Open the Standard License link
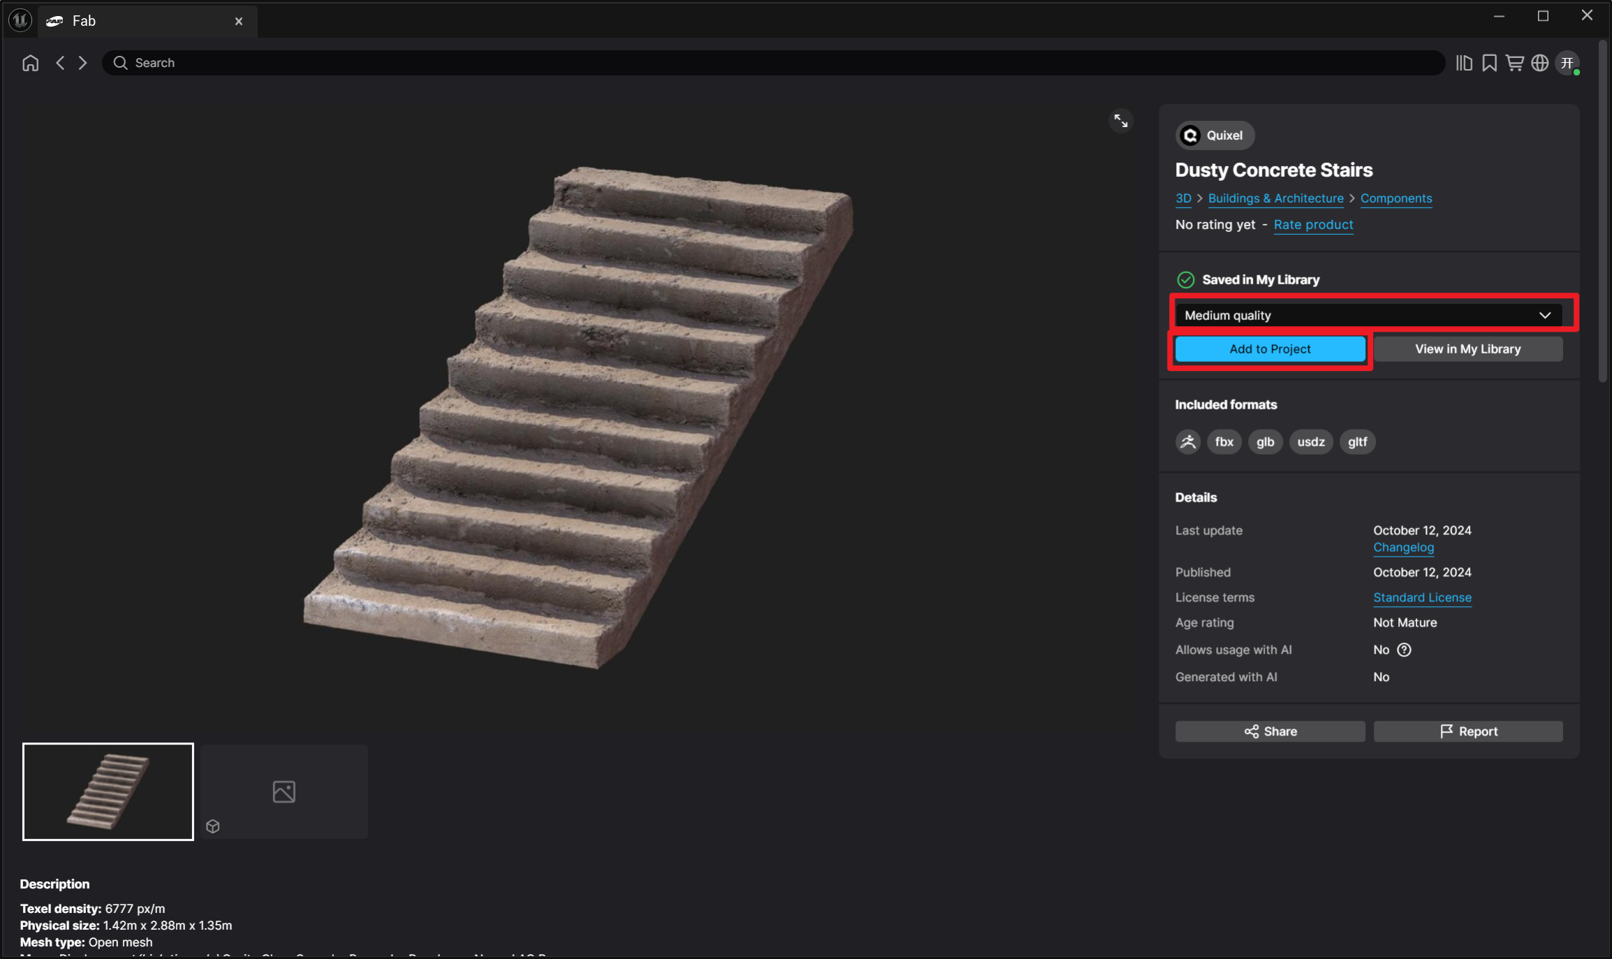 coord(1422,597)
